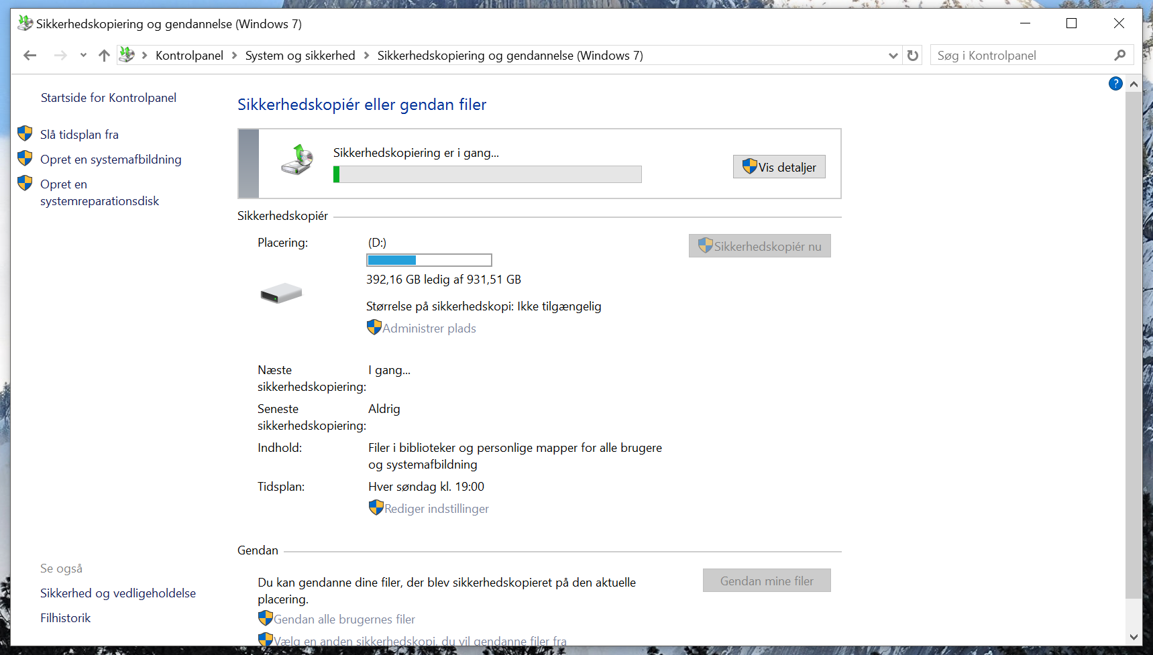Open Sikkerhed og vedligeholdelse link
The width and height of the screenshot is (1153, 655).
[118, 593]
